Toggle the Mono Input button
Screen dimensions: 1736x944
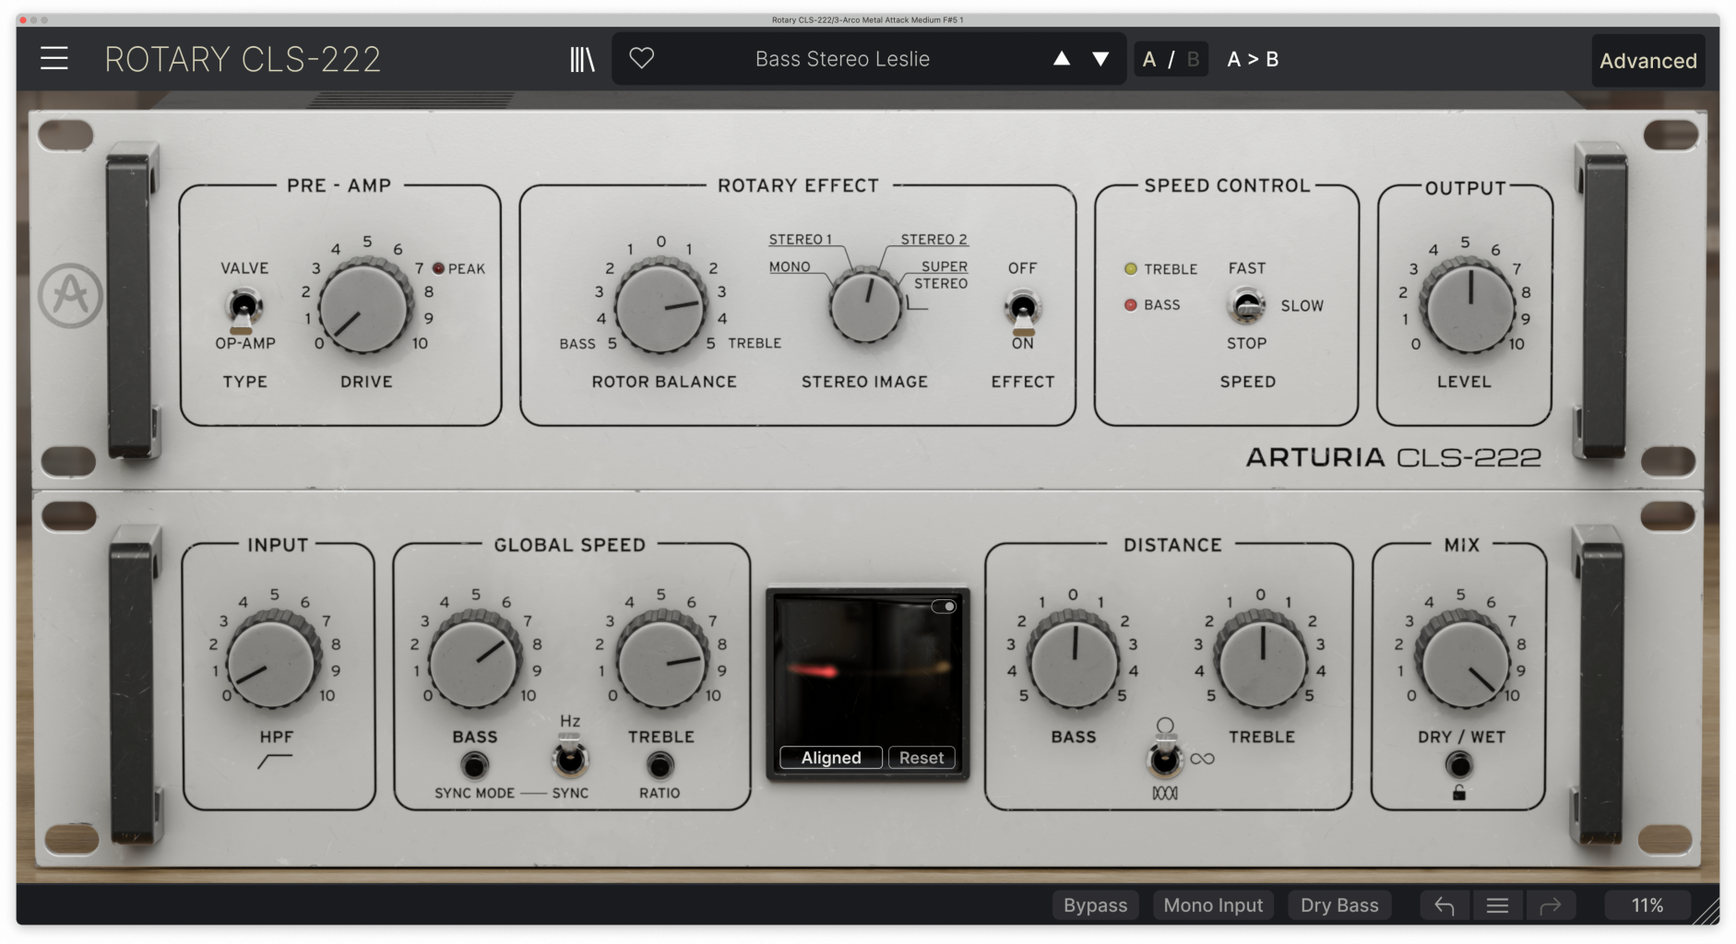point(1213,905)
